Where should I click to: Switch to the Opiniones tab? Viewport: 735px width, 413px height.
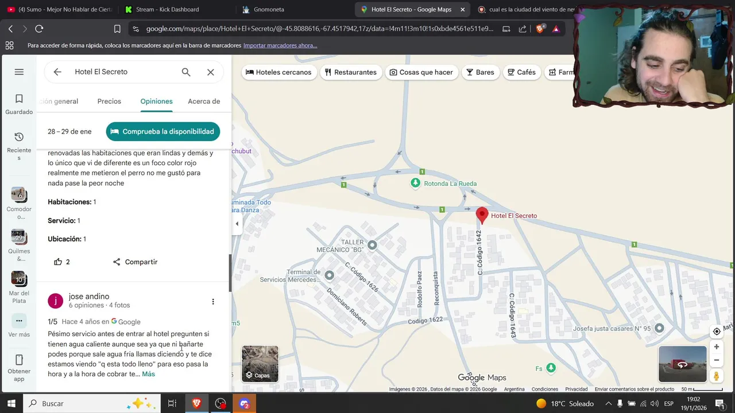[x=156, y=101]
